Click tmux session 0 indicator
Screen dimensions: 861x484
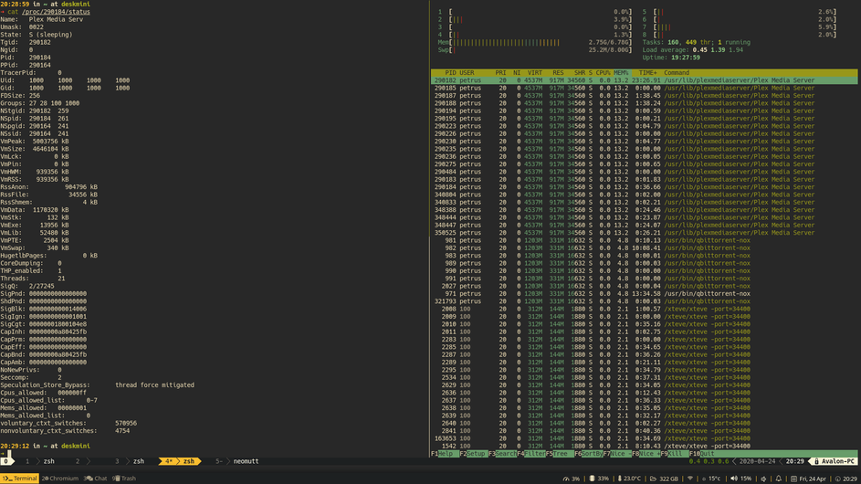tap(6, 461)
